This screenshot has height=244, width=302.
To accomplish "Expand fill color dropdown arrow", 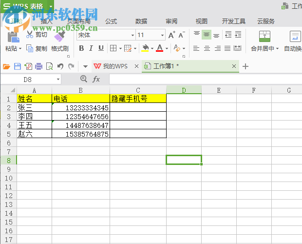I will [152, 48].
